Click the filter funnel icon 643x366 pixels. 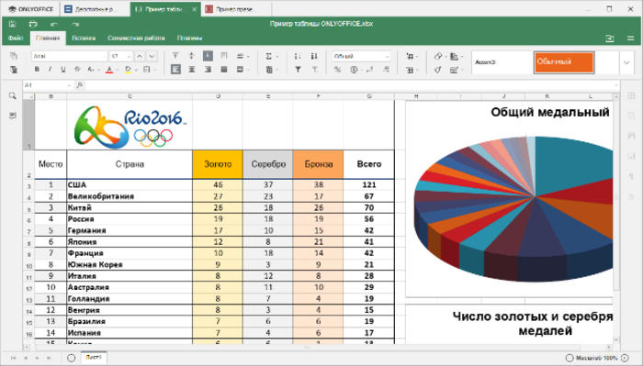(x=299, y=70)
